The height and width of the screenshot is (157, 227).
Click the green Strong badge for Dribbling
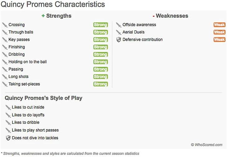[x=100, y=55]
